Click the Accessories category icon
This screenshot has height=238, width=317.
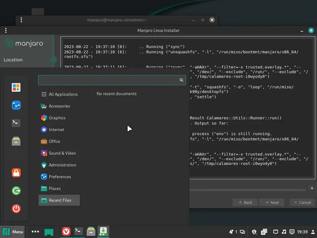[x=44, y=106]
